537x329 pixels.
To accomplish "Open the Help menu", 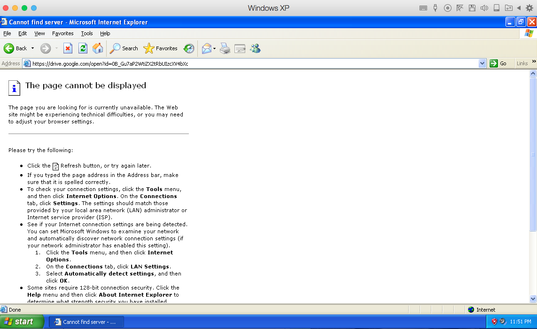I will tap(105, 33).
